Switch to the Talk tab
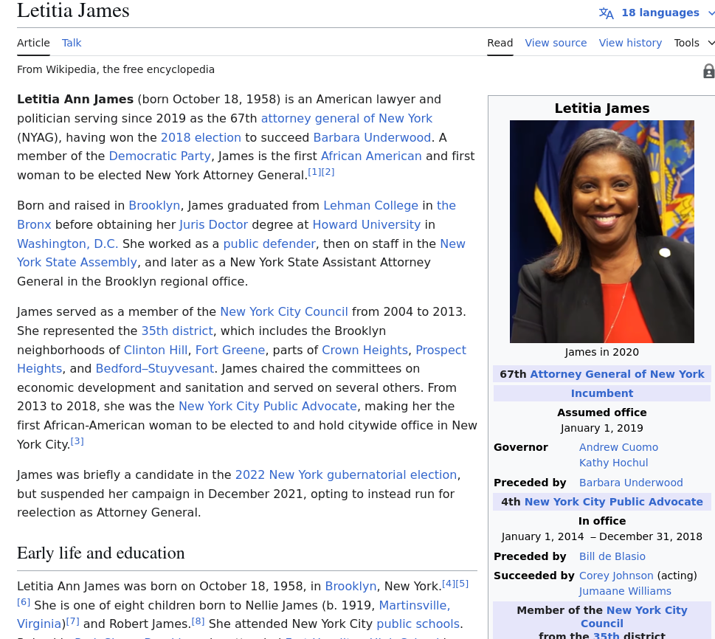Image resolution: width=715 pixels, height=639 pixels. 72,43
